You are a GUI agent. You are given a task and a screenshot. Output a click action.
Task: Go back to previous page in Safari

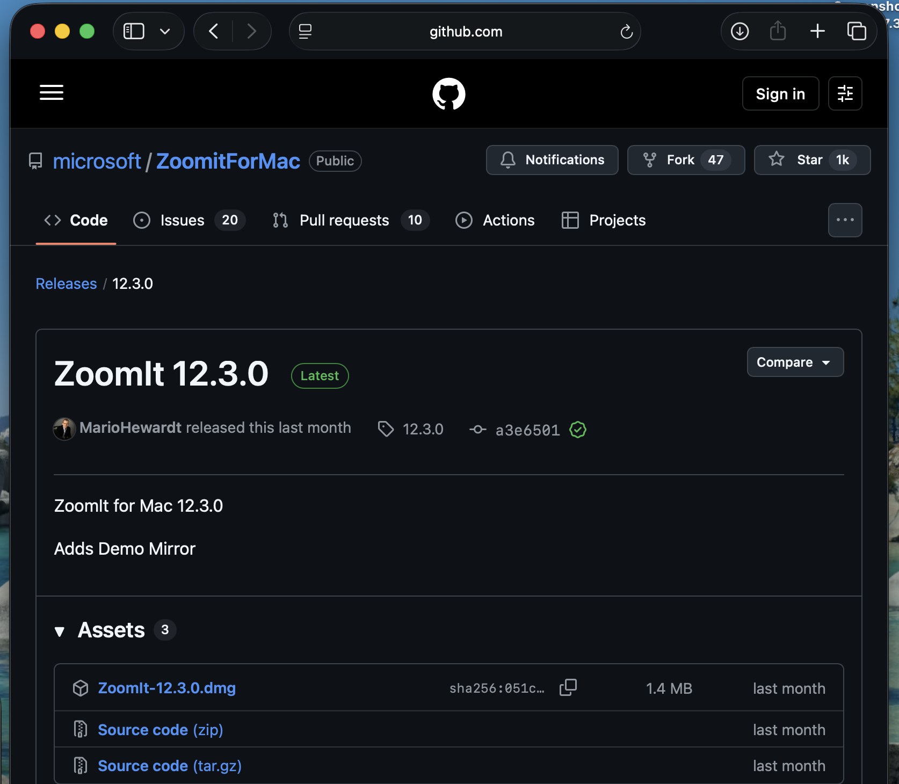(213, 31)
